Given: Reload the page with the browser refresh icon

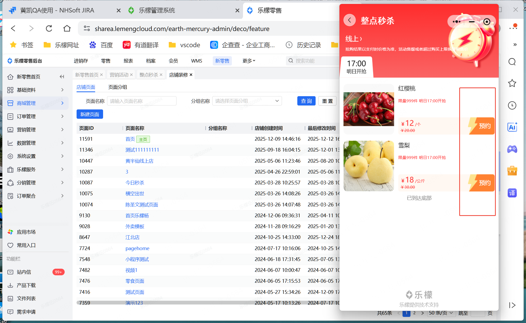Looking at the screenshot, I should (49, 29).
